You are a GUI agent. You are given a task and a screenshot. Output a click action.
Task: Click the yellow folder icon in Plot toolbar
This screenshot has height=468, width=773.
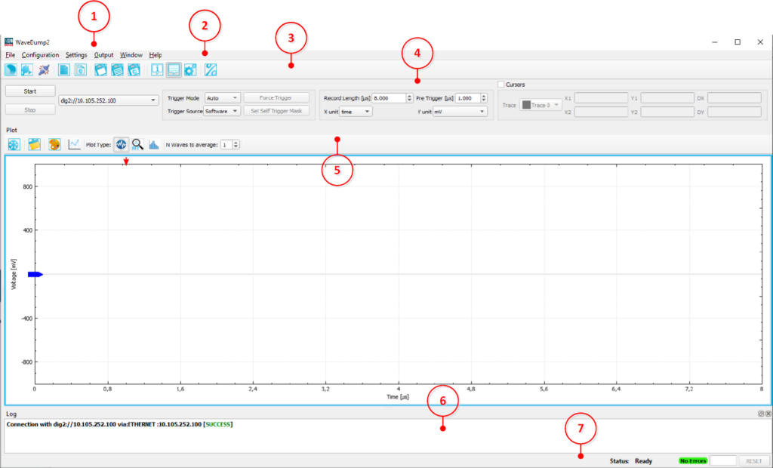coord(34,144)
